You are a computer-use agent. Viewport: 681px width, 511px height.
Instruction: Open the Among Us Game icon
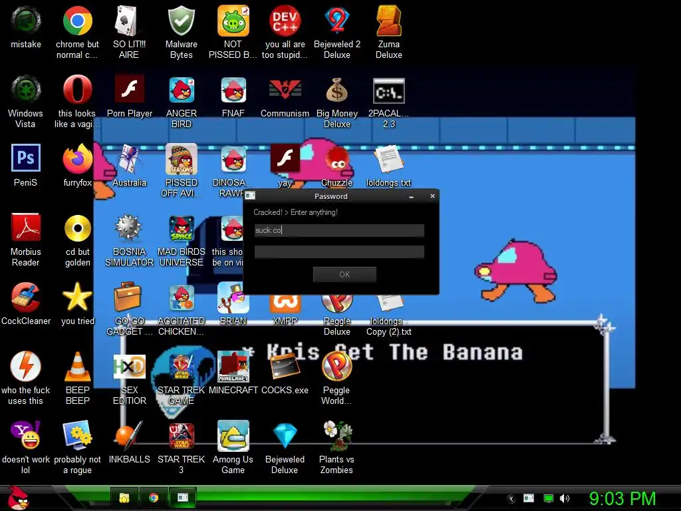click(x=233, y=435)
